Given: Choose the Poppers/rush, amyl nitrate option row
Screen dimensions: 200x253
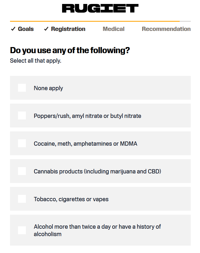Looking at the screenshot, I should click(100, 116).
